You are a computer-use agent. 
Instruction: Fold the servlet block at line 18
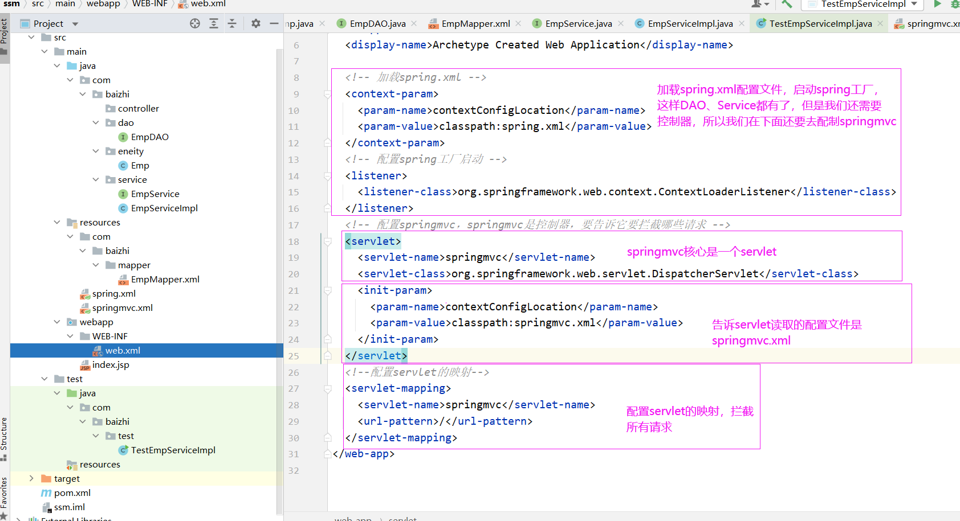[328, 241]
